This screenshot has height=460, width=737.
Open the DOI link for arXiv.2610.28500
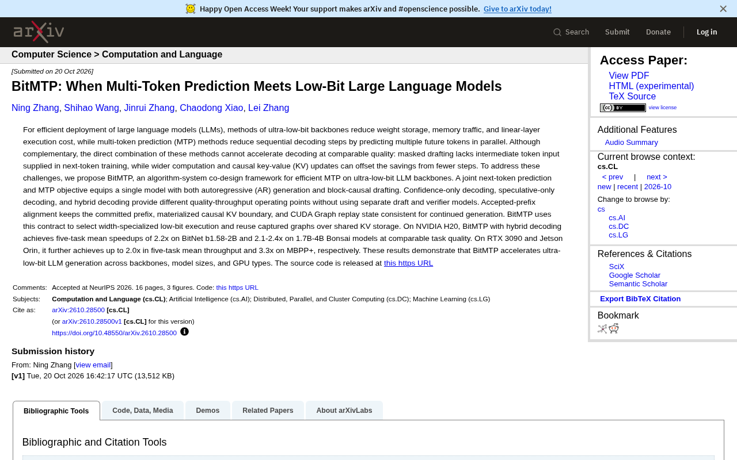coord(114,333)
